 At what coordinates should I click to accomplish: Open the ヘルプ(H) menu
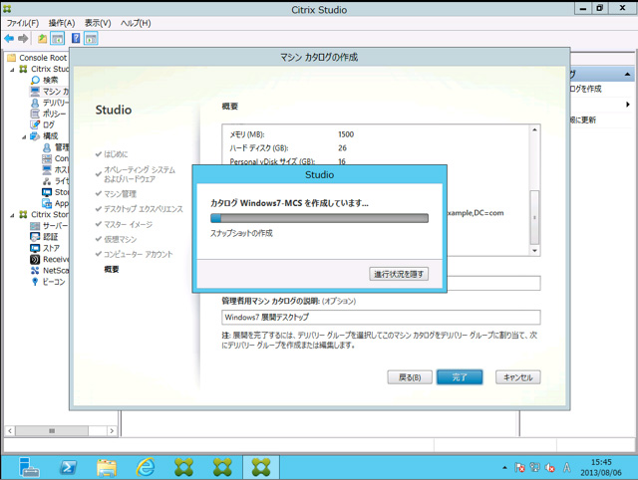pos(136,23)
